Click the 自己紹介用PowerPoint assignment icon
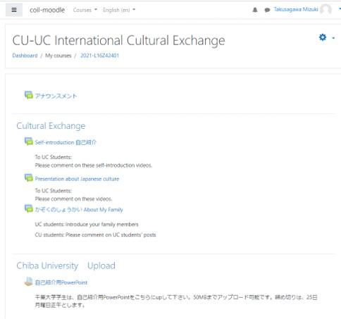341x319 pixels. [x=29, y=282]
